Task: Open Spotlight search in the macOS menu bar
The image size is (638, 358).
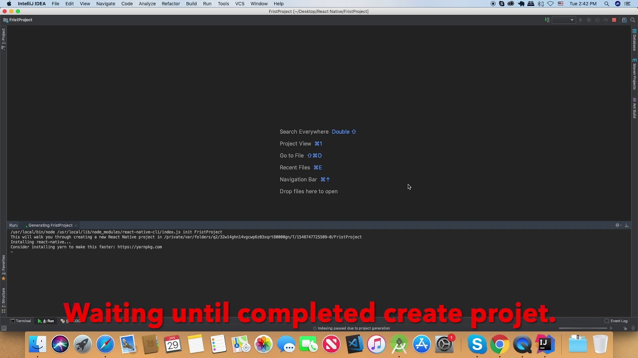Action: pyautogui.click(x=607, y=3)
